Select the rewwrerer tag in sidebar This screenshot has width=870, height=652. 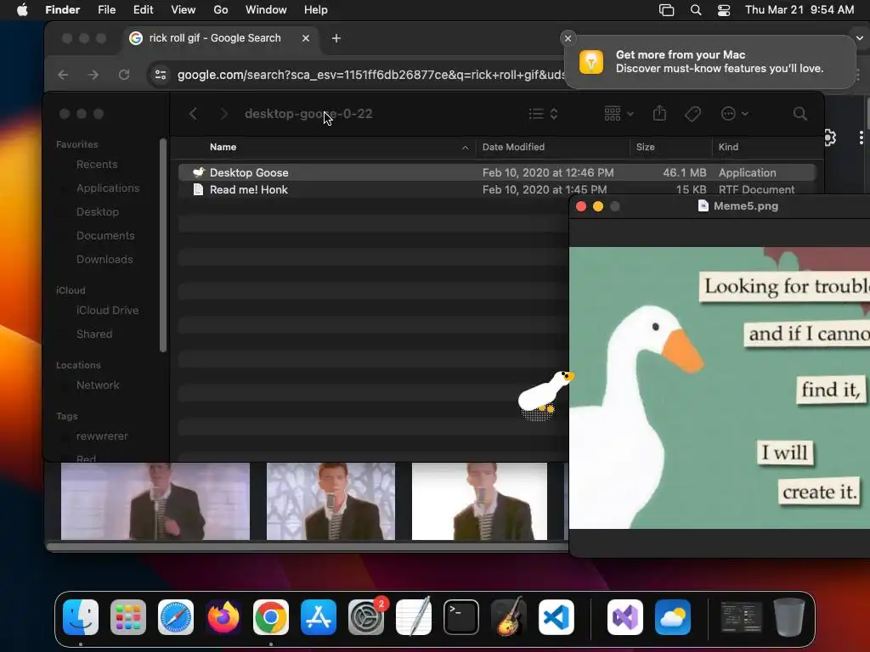[102, 436]
